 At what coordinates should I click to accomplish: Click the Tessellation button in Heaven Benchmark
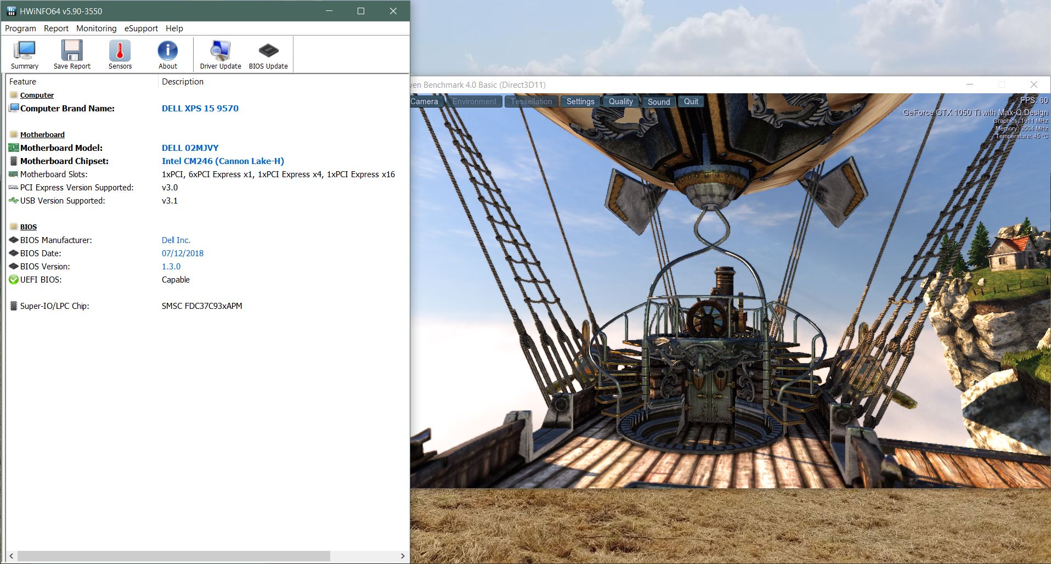[532, 101]
